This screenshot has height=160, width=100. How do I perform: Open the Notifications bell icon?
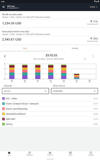(x=29, y=153)
